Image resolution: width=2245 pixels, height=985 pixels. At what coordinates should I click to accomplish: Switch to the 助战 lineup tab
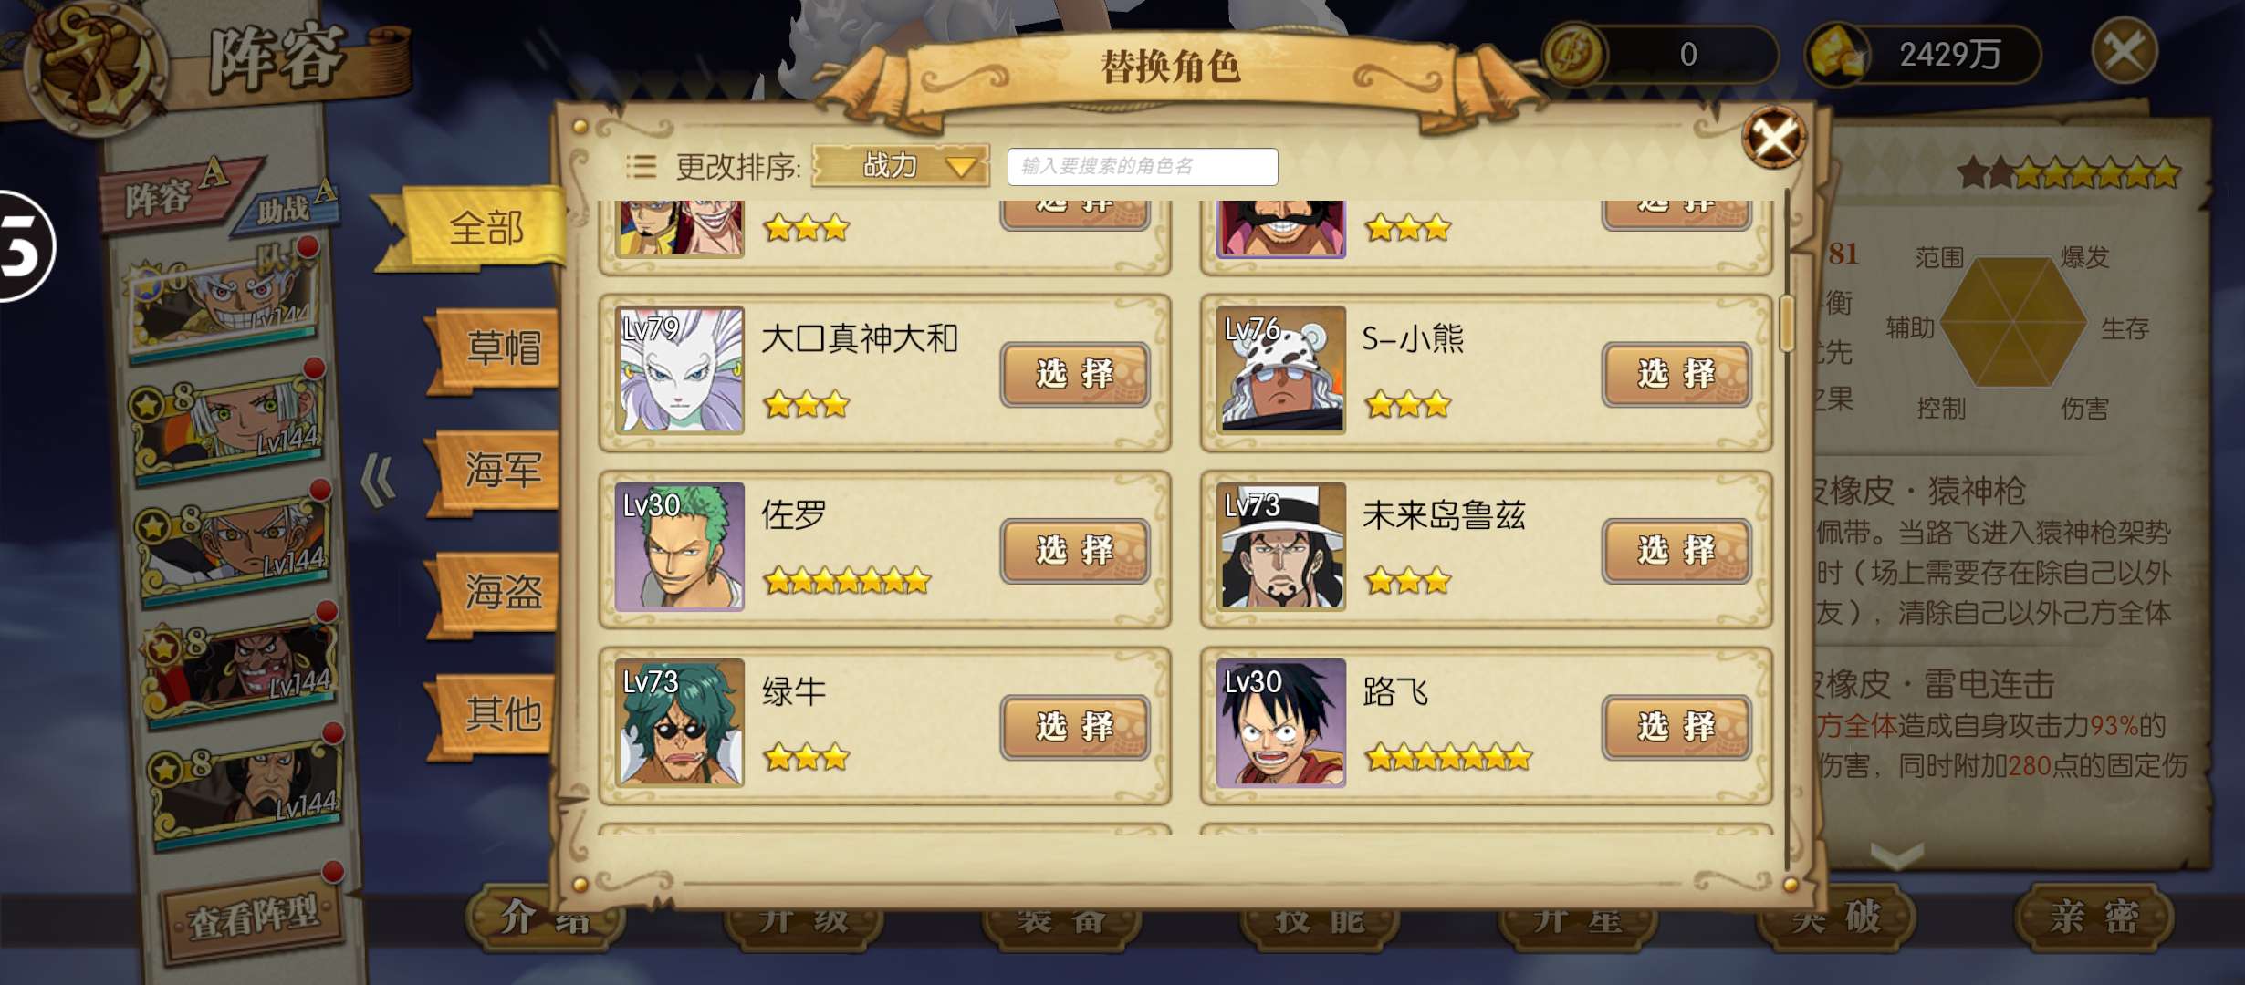[287, 206]
